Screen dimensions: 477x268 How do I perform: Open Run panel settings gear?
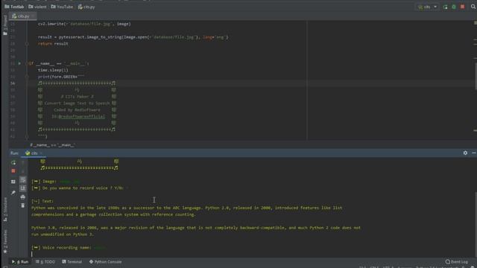click(x=465, y=153)
